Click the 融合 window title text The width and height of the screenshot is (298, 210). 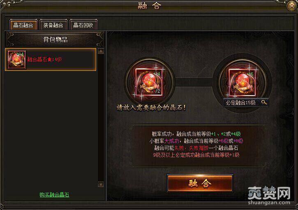tap(149, 6)
